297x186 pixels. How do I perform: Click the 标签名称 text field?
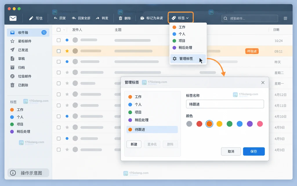click(225, 104)
